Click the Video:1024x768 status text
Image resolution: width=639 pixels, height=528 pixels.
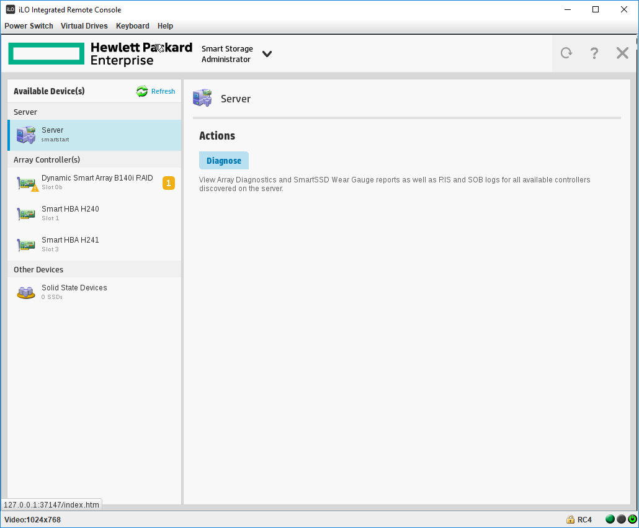pos(33,520)
